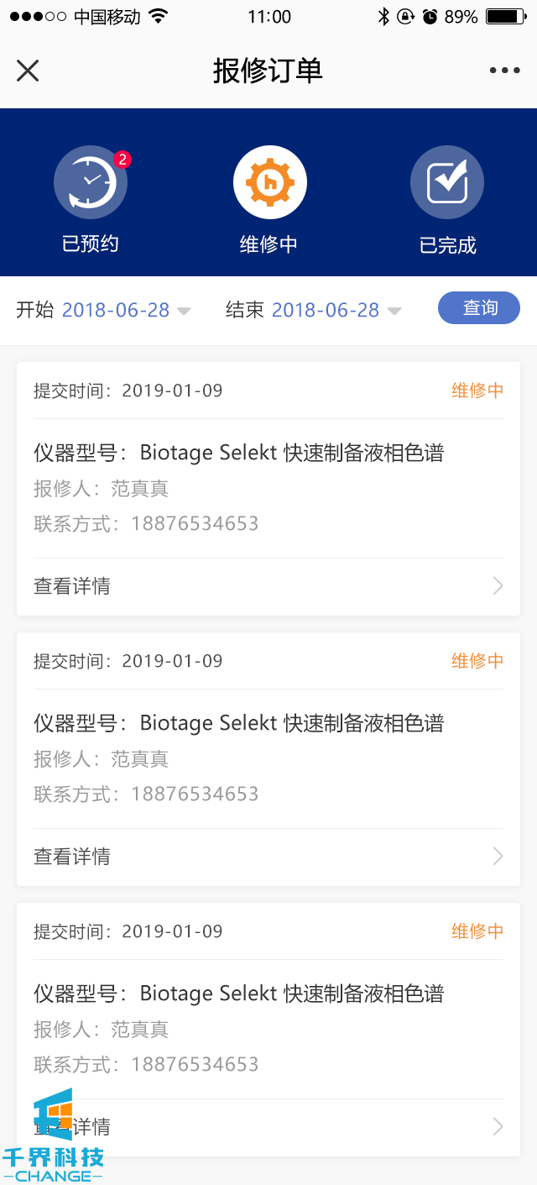Open 查看详情 on the first order

72,586
